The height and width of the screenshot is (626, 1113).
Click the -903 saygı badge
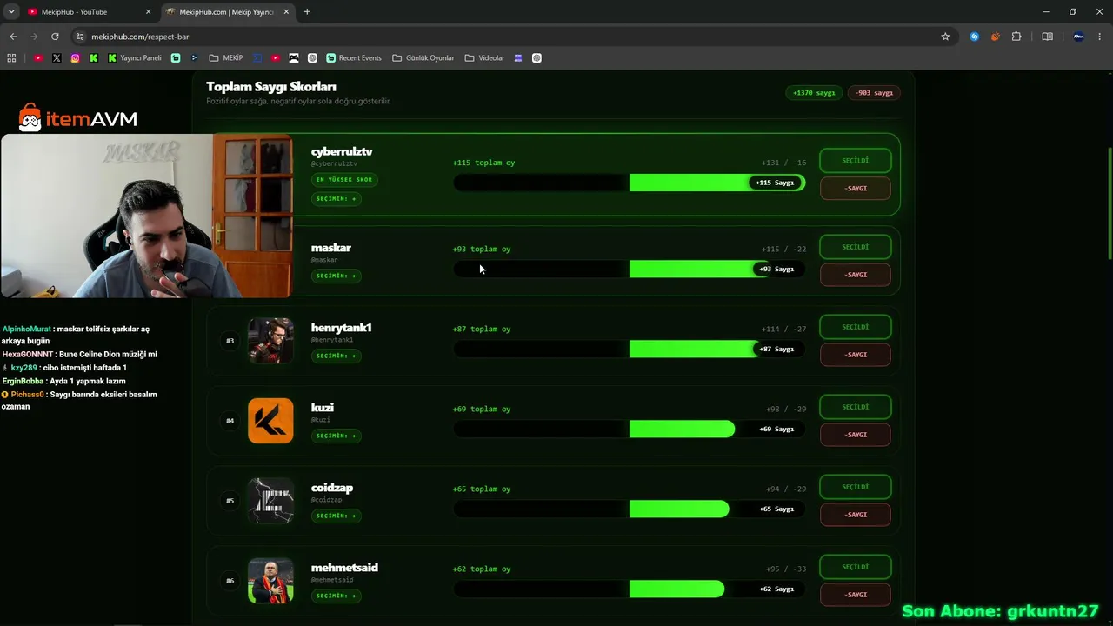(874, 93)
